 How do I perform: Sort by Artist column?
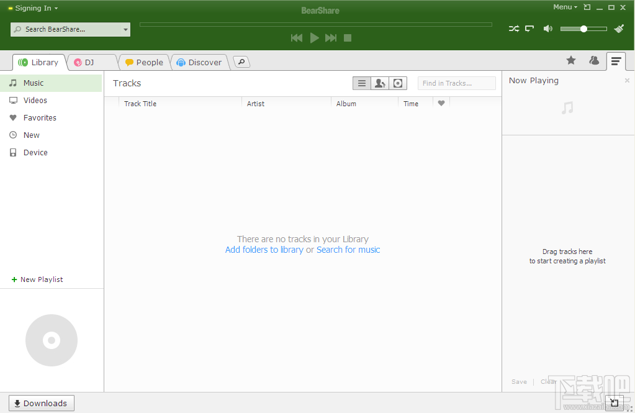[286, 104]
